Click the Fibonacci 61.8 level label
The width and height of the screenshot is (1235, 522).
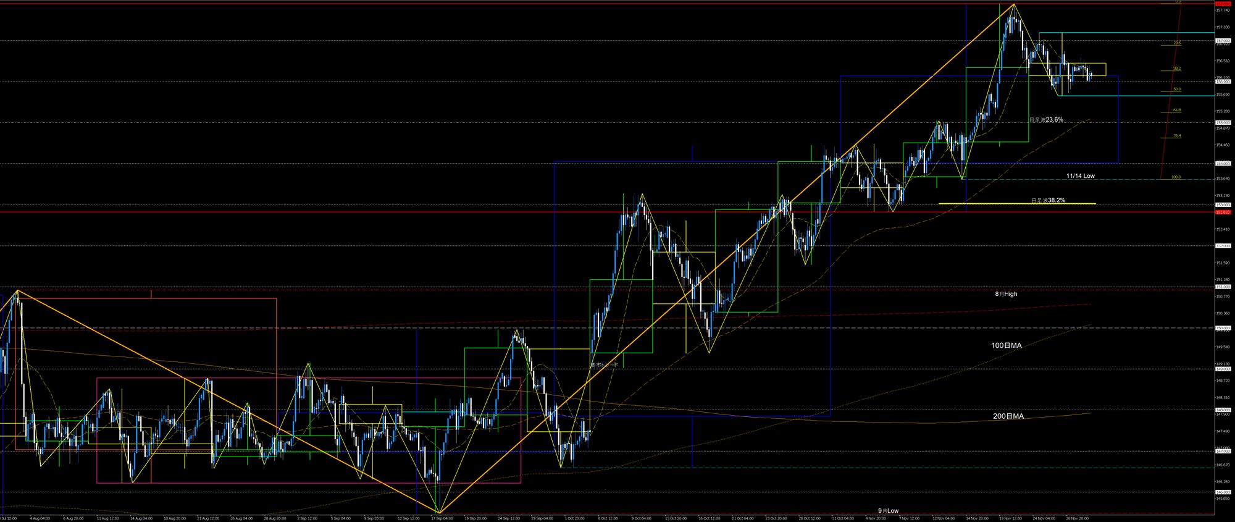tap(1177, 111)
